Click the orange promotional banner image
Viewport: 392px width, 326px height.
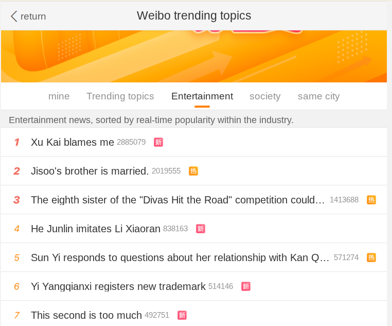[194, 56]
